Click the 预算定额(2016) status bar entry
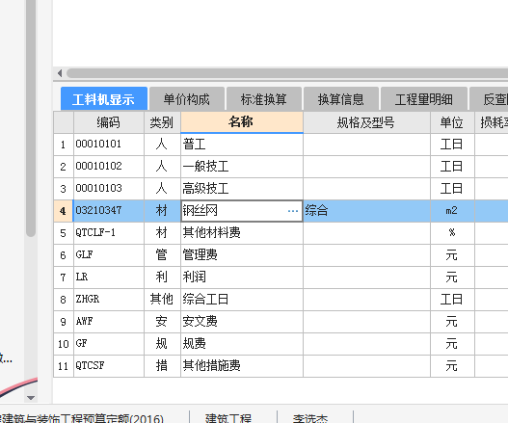508x423 pixels. pyautogui.click(x=82, y=418)
